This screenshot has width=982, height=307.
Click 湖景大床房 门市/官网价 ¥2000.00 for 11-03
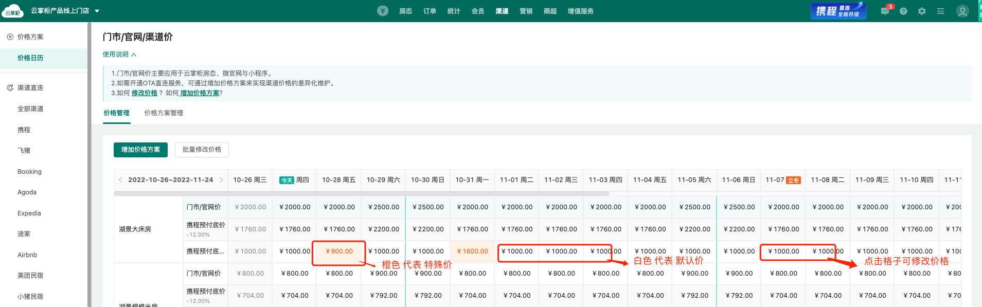pos(605,207)
